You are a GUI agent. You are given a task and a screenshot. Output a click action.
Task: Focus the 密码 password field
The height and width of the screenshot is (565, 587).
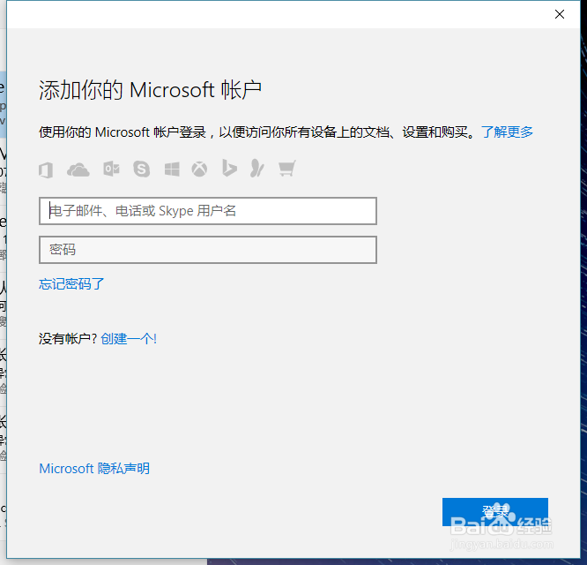(x=208, y=250)
